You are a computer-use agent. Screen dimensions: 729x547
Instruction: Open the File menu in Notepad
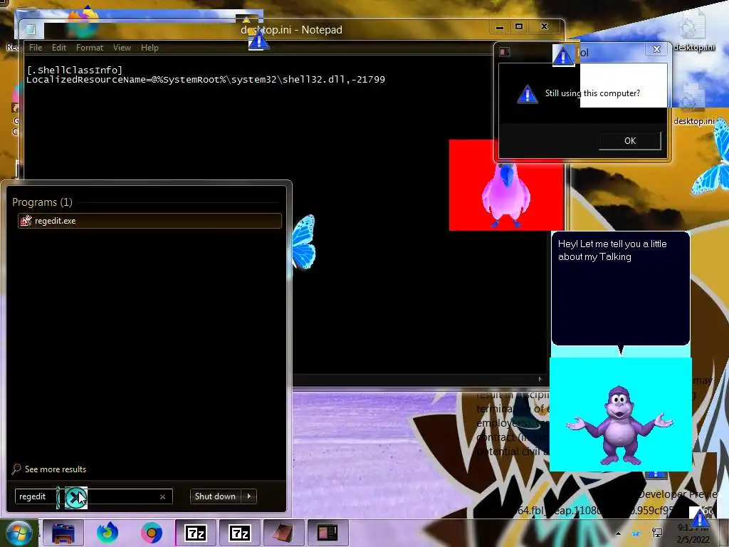tap(36, 48)
